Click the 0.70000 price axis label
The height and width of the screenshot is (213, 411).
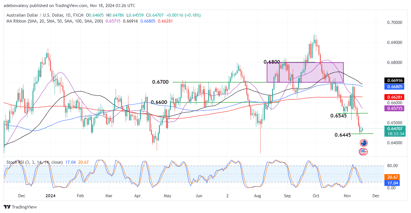coord(395,23)
